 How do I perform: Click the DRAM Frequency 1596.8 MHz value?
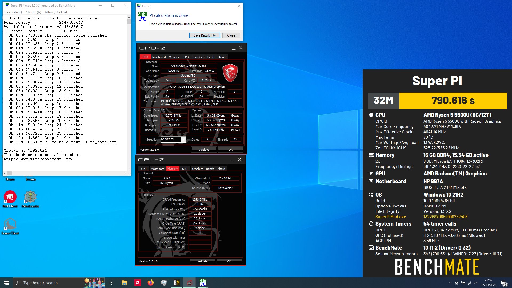200,199
